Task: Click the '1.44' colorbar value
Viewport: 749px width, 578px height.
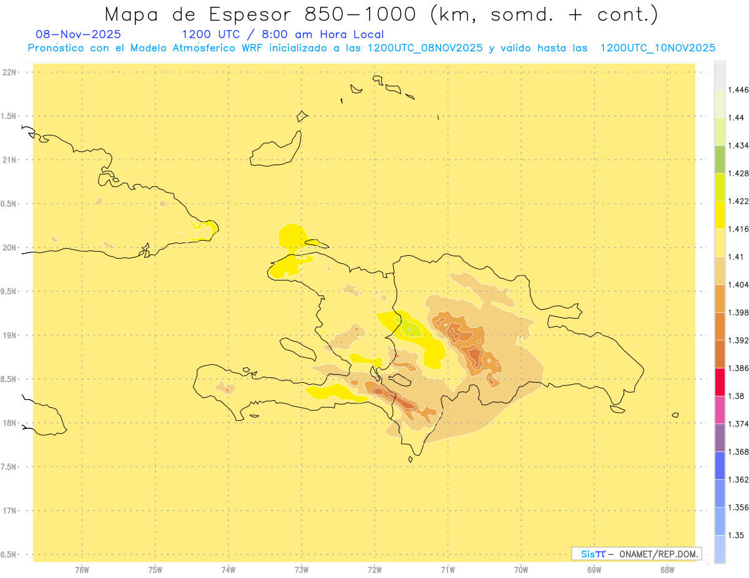Action: pos(736,118)
